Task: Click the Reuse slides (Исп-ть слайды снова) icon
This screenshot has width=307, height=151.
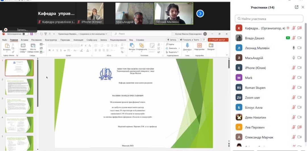Action: pyautogui.click(x=33, y=45)
